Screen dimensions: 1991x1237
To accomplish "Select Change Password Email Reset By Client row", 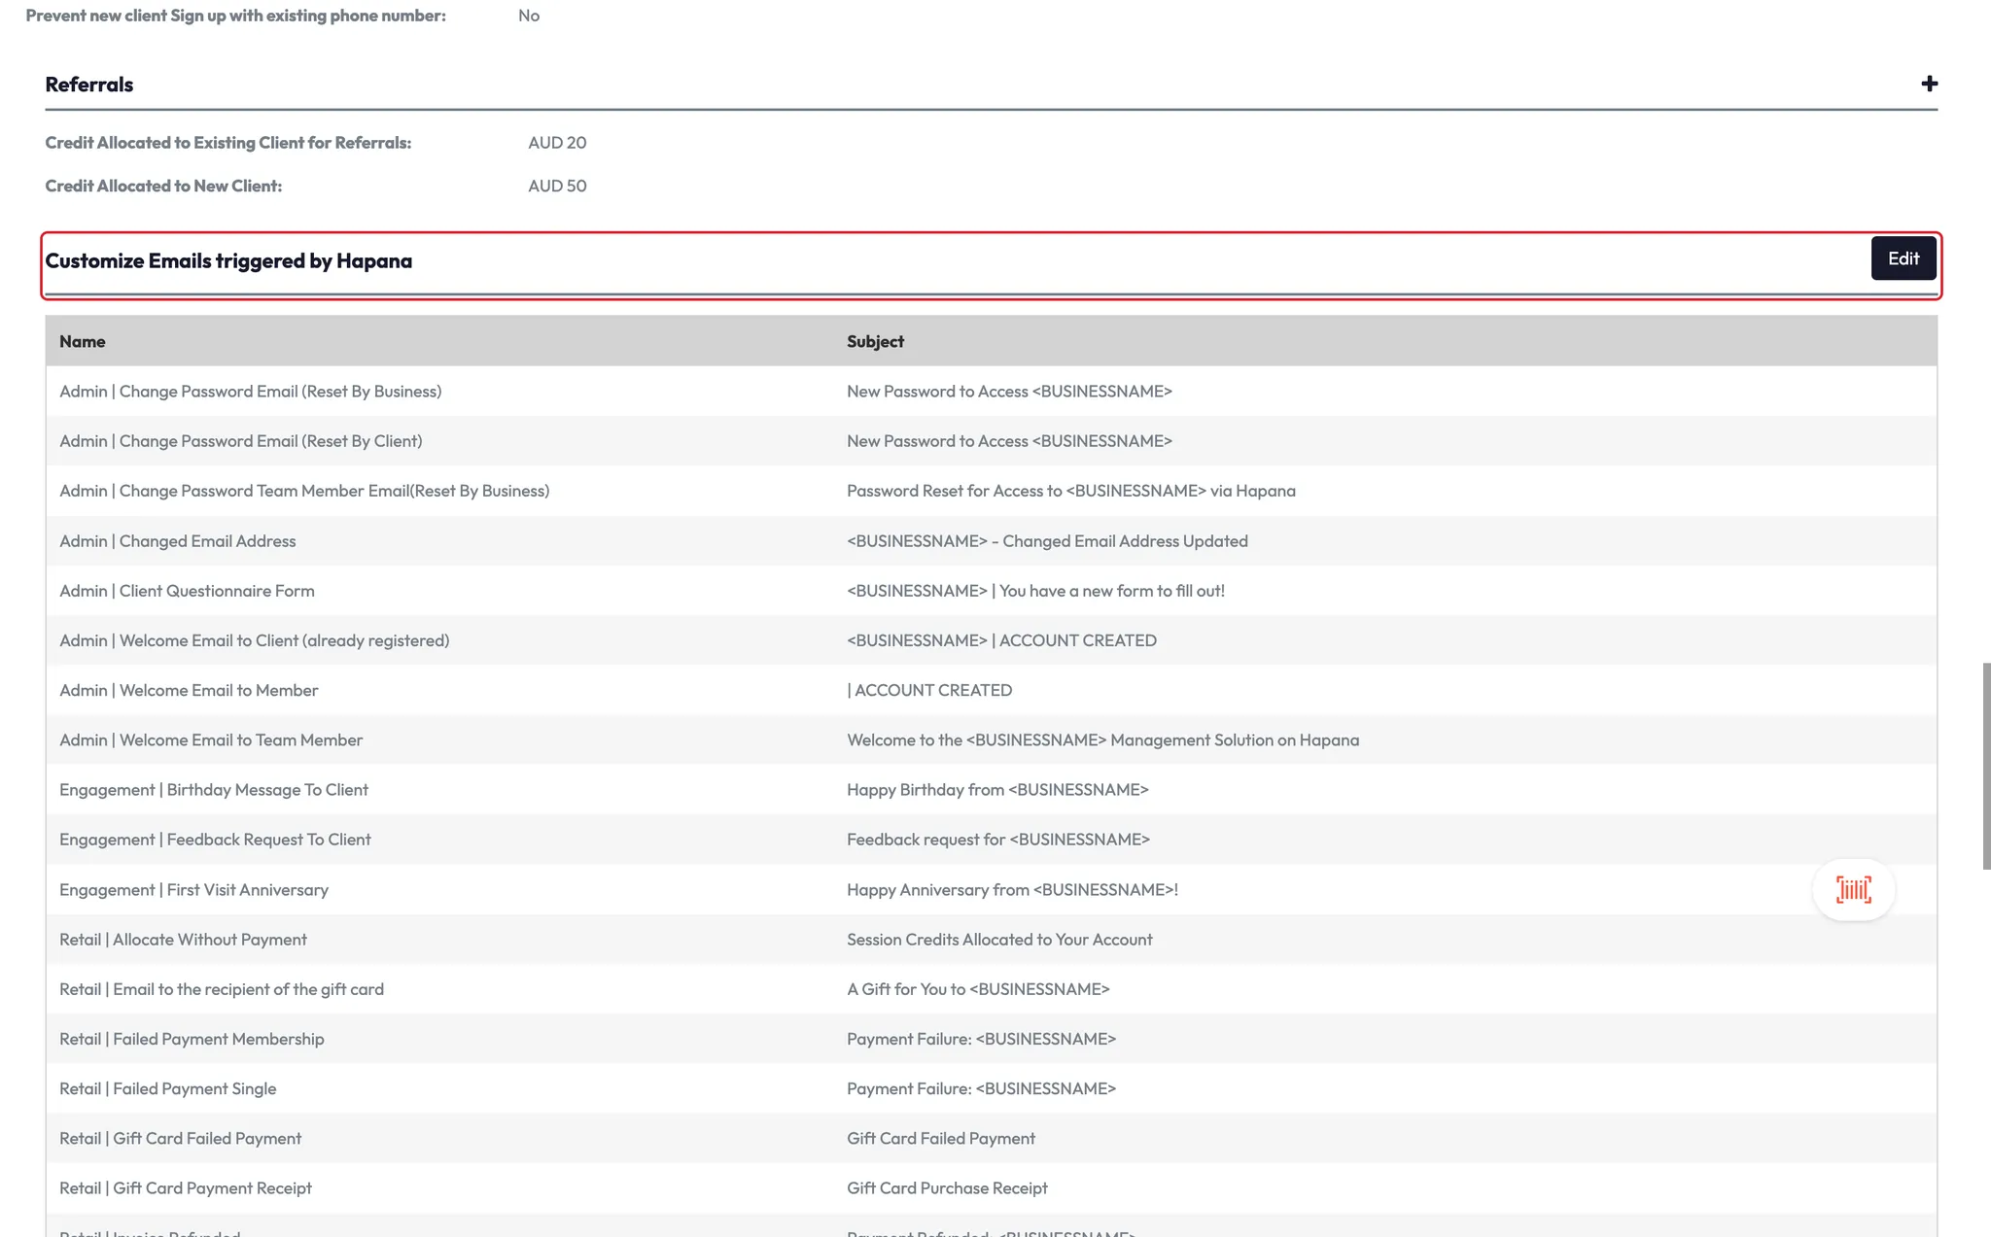I will click(x=241, y=441).
